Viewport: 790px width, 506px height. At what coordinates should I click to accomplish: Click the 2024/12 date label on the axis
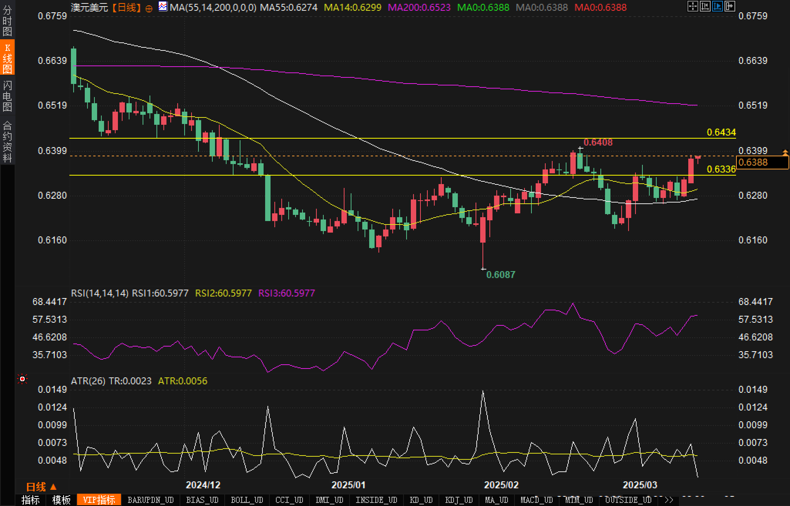(x=203, y=485)
